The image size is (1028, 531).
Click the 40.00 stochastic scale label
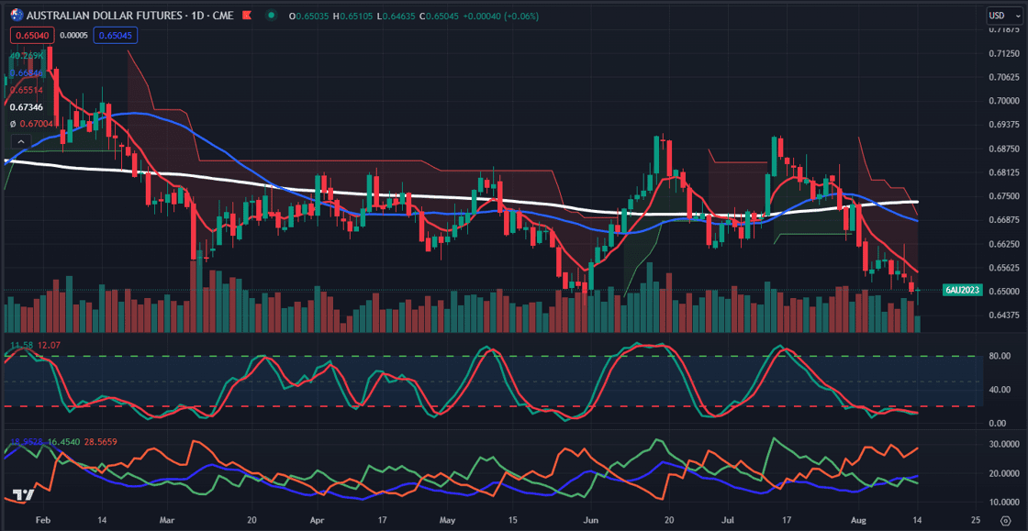pyautogui.click(x=1000, y=391)
